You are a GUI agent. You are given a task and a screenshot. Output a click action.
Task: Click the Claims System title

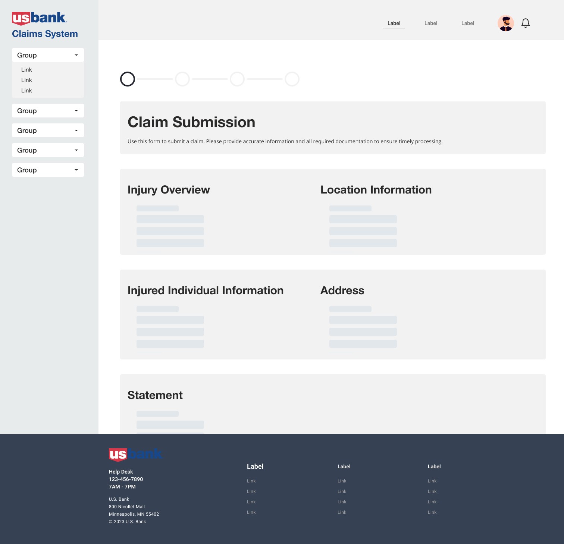tap(45, 34)
